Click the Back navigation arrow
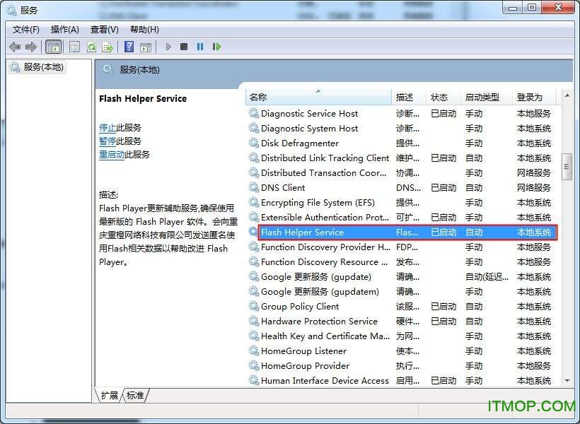Image resolution: width=580 pixels, height=424 pixels. (x=14, y=46)
